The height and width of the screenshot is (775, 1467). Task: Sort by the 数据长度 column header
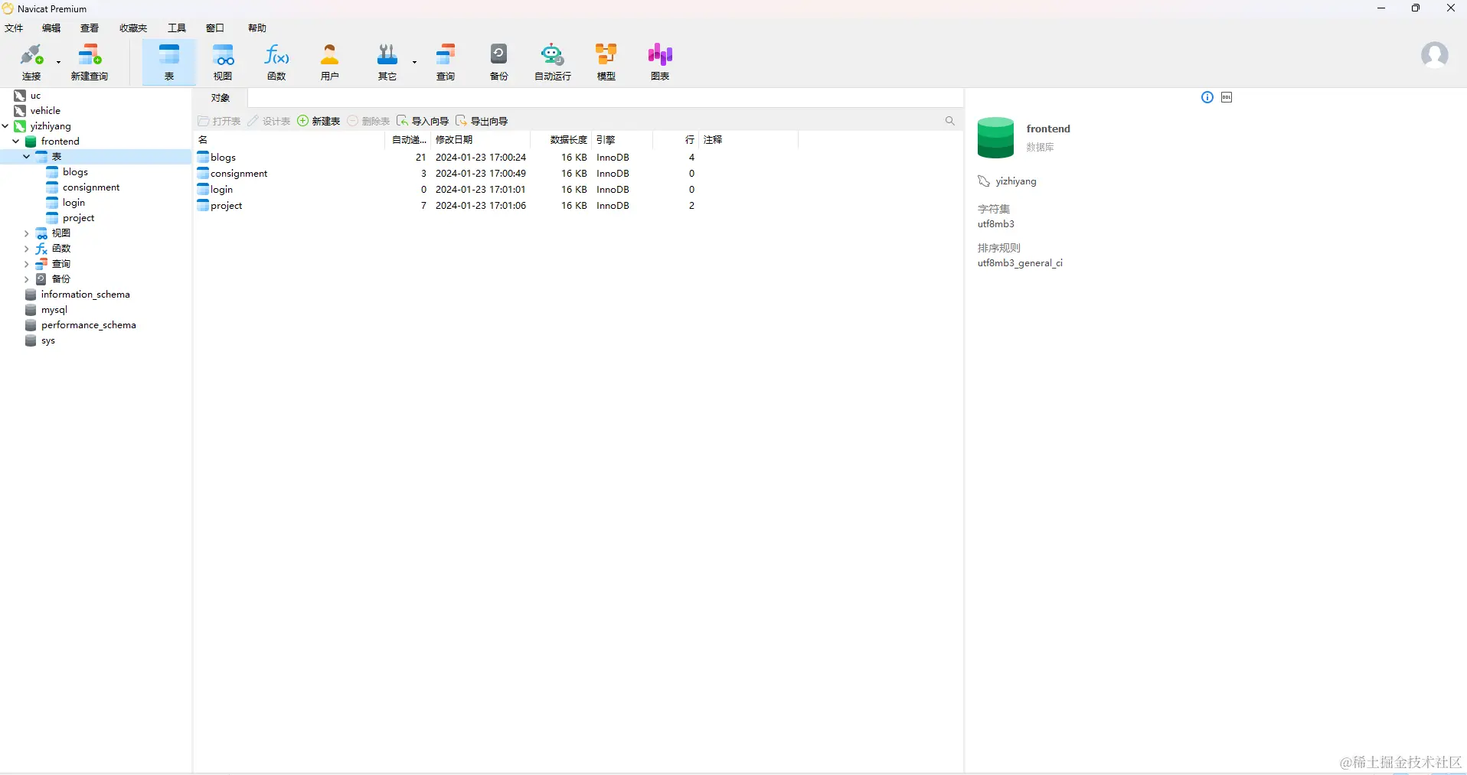pyautogui.click(x=560, y=140)
